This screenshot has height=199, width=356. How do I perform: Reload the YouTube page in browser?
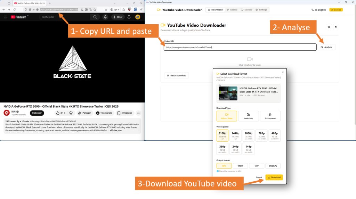15,9
